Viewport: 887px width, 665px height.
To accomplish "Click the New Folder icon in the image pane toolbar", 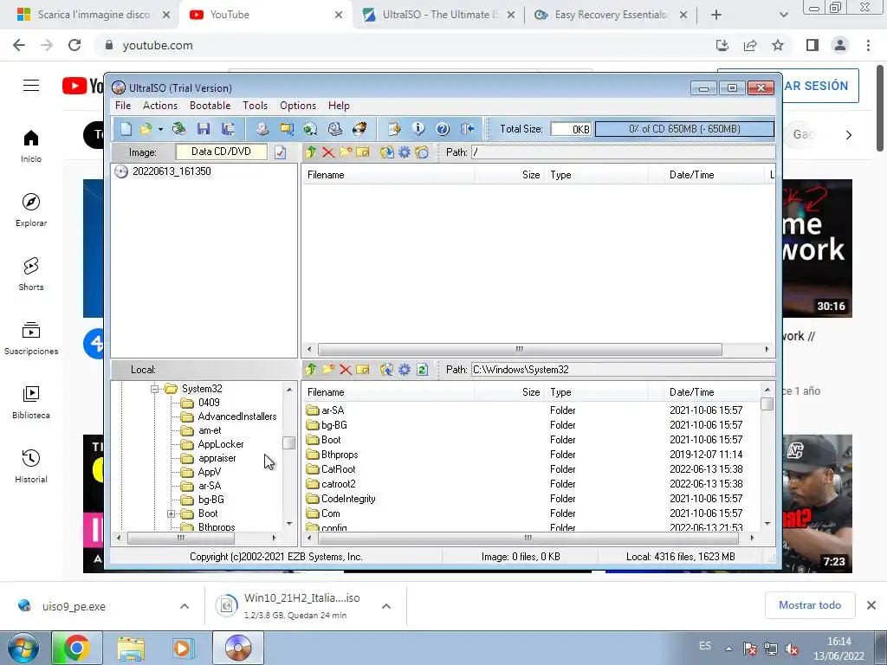I will (346, 152).
